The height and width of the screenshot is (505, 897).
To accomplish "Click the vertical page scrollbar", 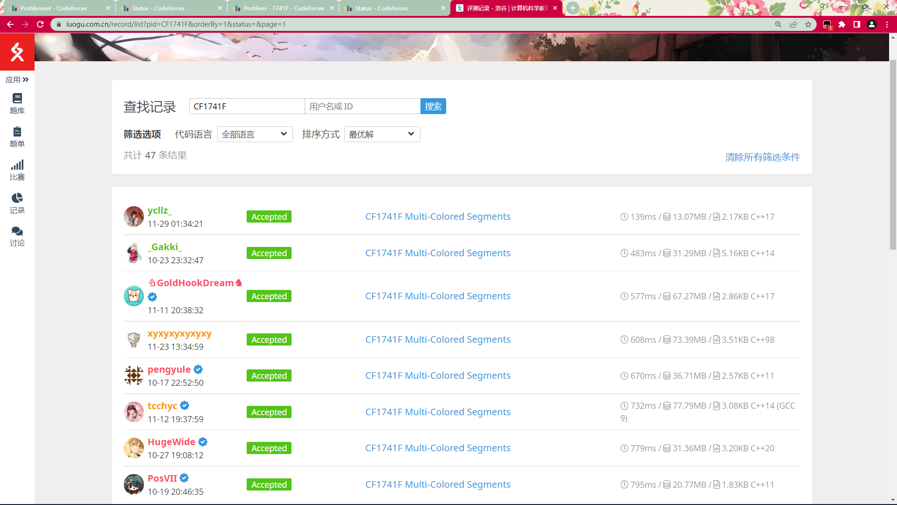I will pyautogui.click(x=893, y=154).
